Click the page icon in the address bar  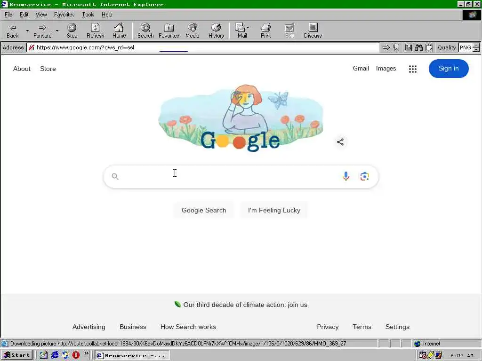pyautogui.click(x=32, y=47)
